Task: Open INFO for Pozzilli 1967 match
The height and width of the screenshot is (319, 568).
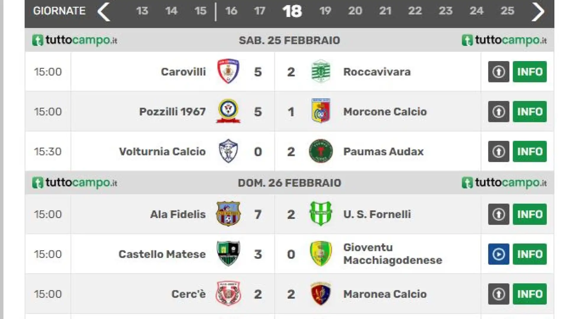Action: point(530,111)
